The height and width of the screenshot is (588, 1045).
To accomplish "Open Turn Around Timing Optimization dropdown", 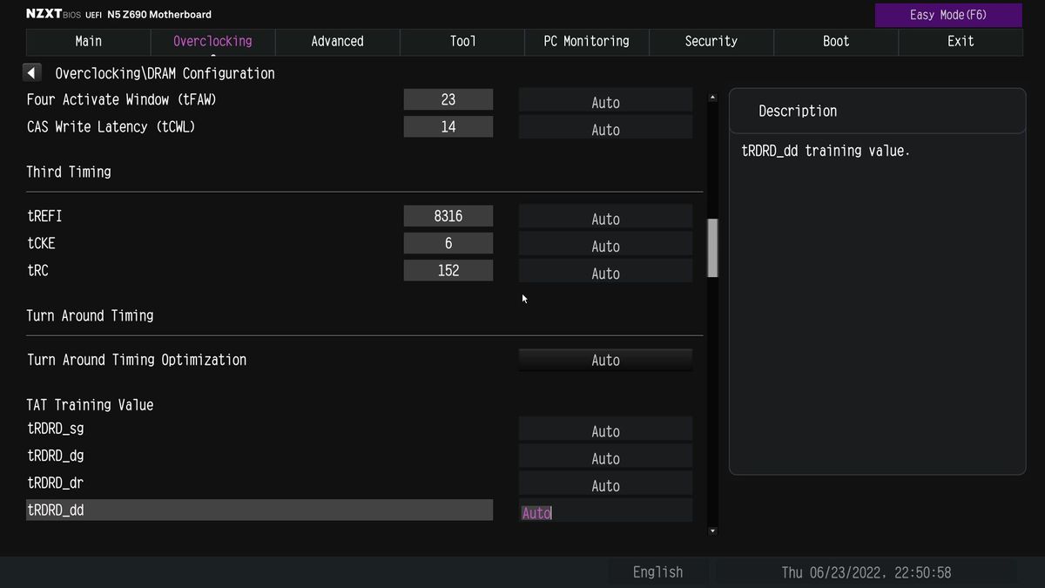I will [605, 360].
